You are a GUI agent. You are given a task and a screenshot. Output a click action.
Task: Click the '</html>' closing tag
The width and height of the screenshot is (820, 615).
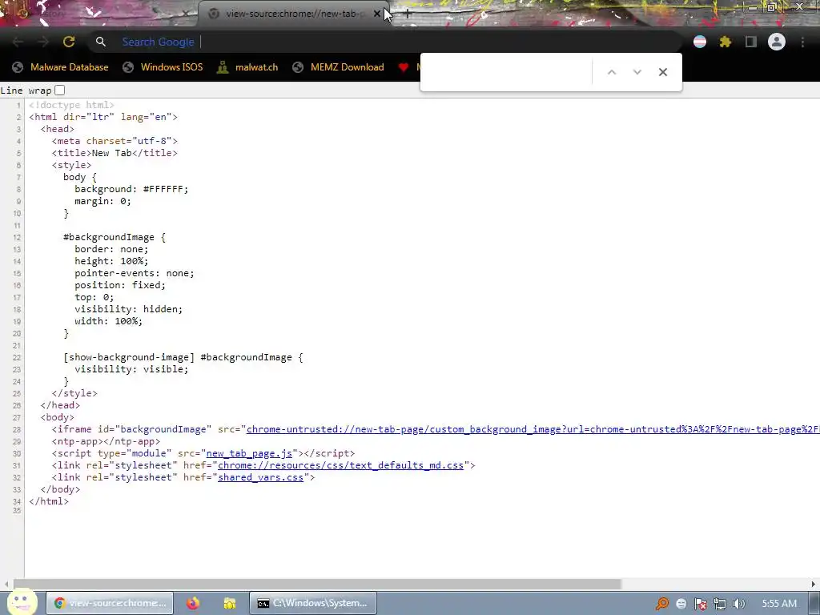pyautogui.click(x=49, y=501)
